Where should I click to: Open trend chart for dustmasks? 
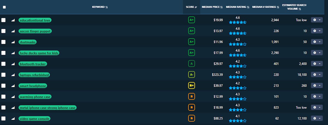point(13,42)
